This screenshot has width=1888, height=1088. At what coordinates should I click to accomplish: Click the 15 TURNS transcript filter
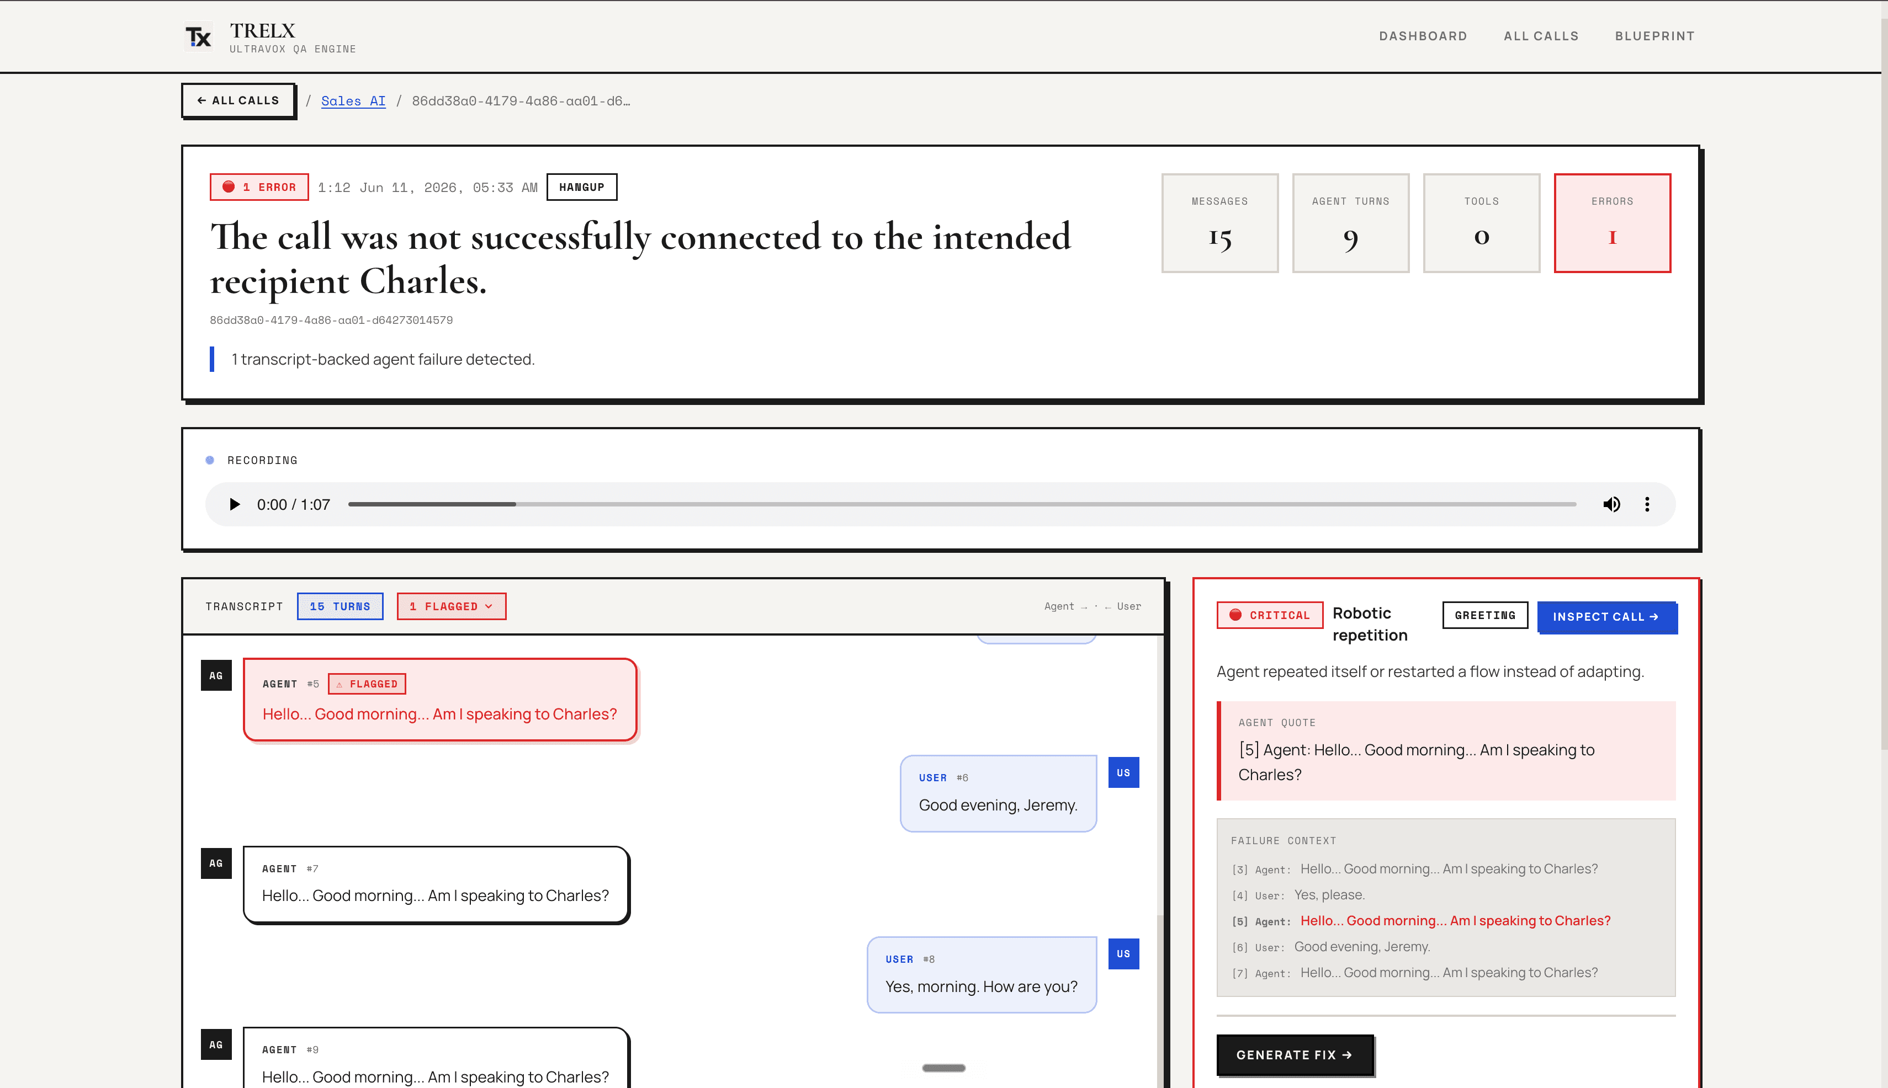coord(340,606)
